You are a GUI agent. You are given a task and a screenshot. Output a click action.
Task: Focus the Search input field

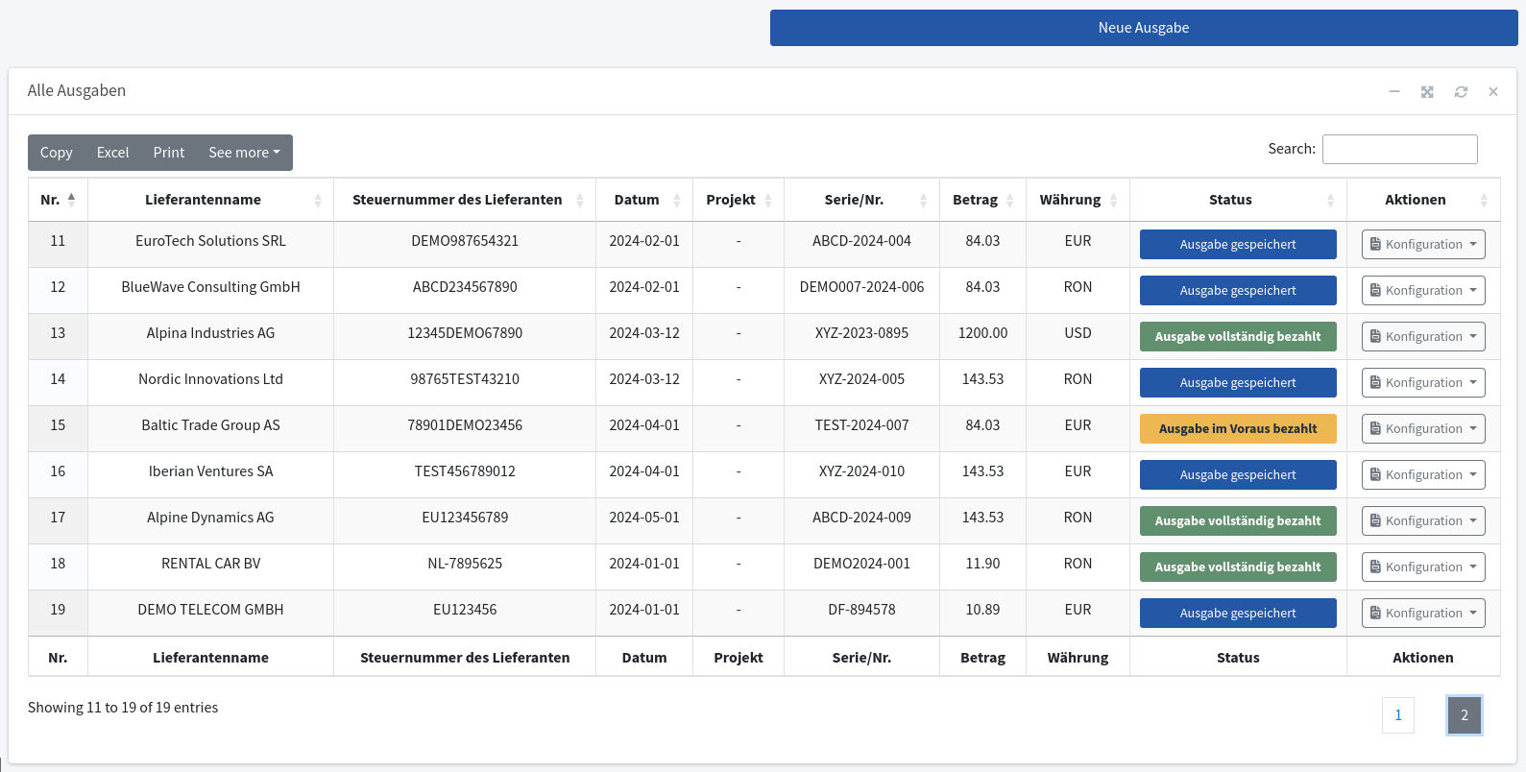[x=1400, y=149]
